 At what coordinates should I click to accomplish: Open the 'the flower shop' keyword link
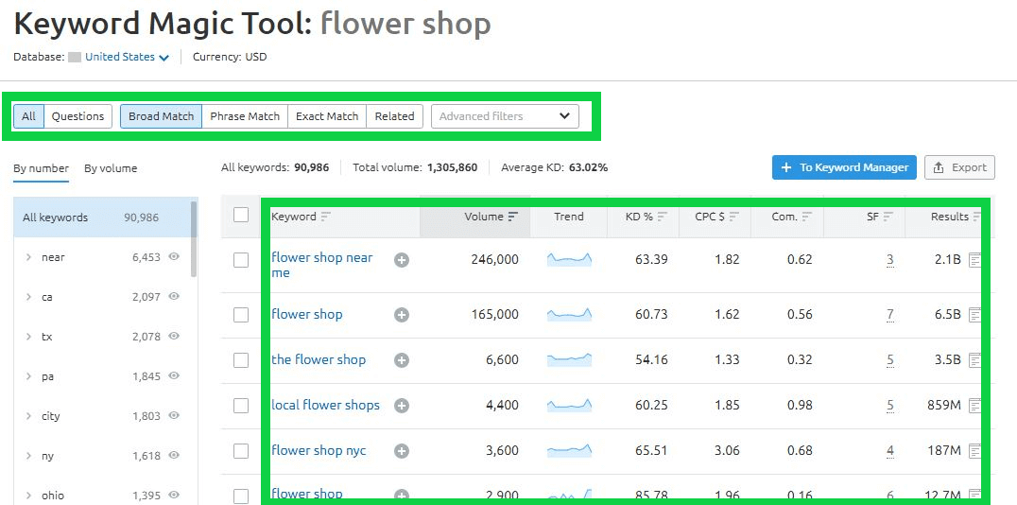[x=319, y=359]
